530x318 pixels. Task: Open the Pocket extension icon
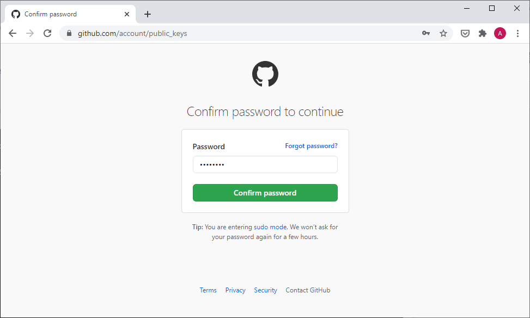tap(465, 33)
